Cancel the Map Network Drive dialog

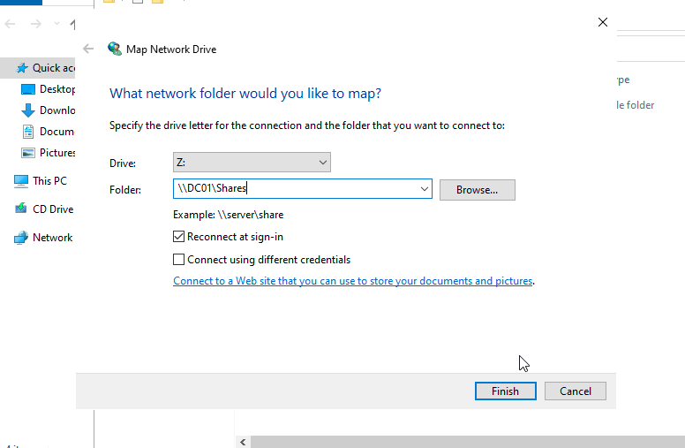575,391
